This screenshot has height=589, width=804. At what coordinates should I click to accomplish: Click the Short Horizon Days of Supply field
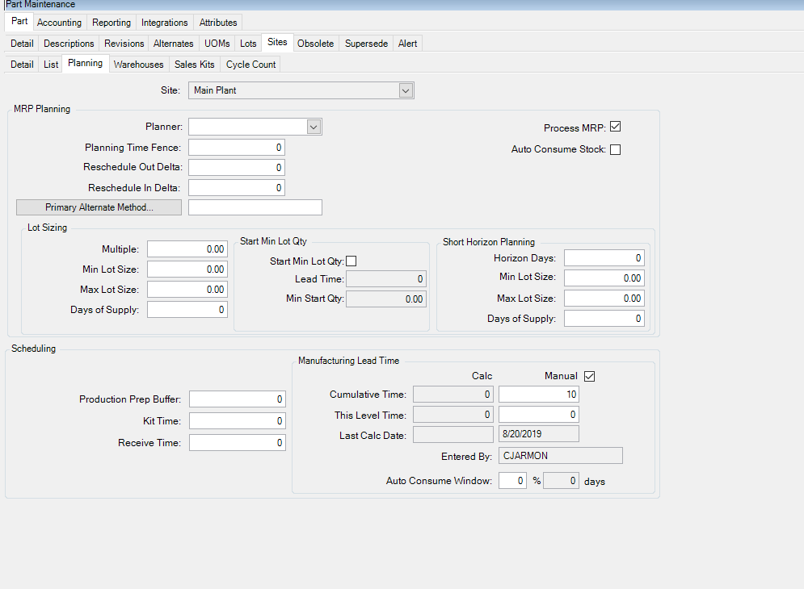point(604,319)
